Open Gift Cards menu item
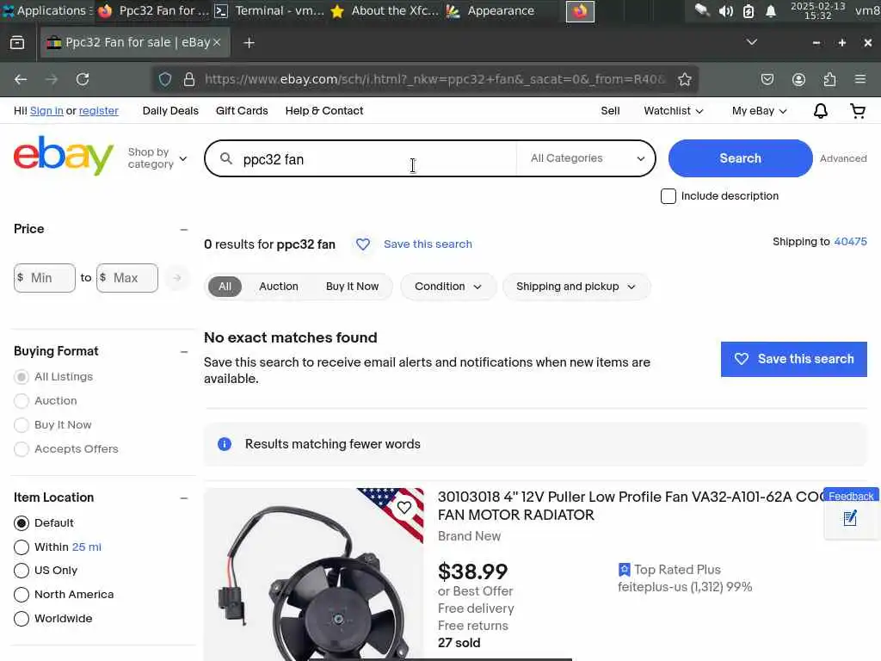 pos(242,111)
